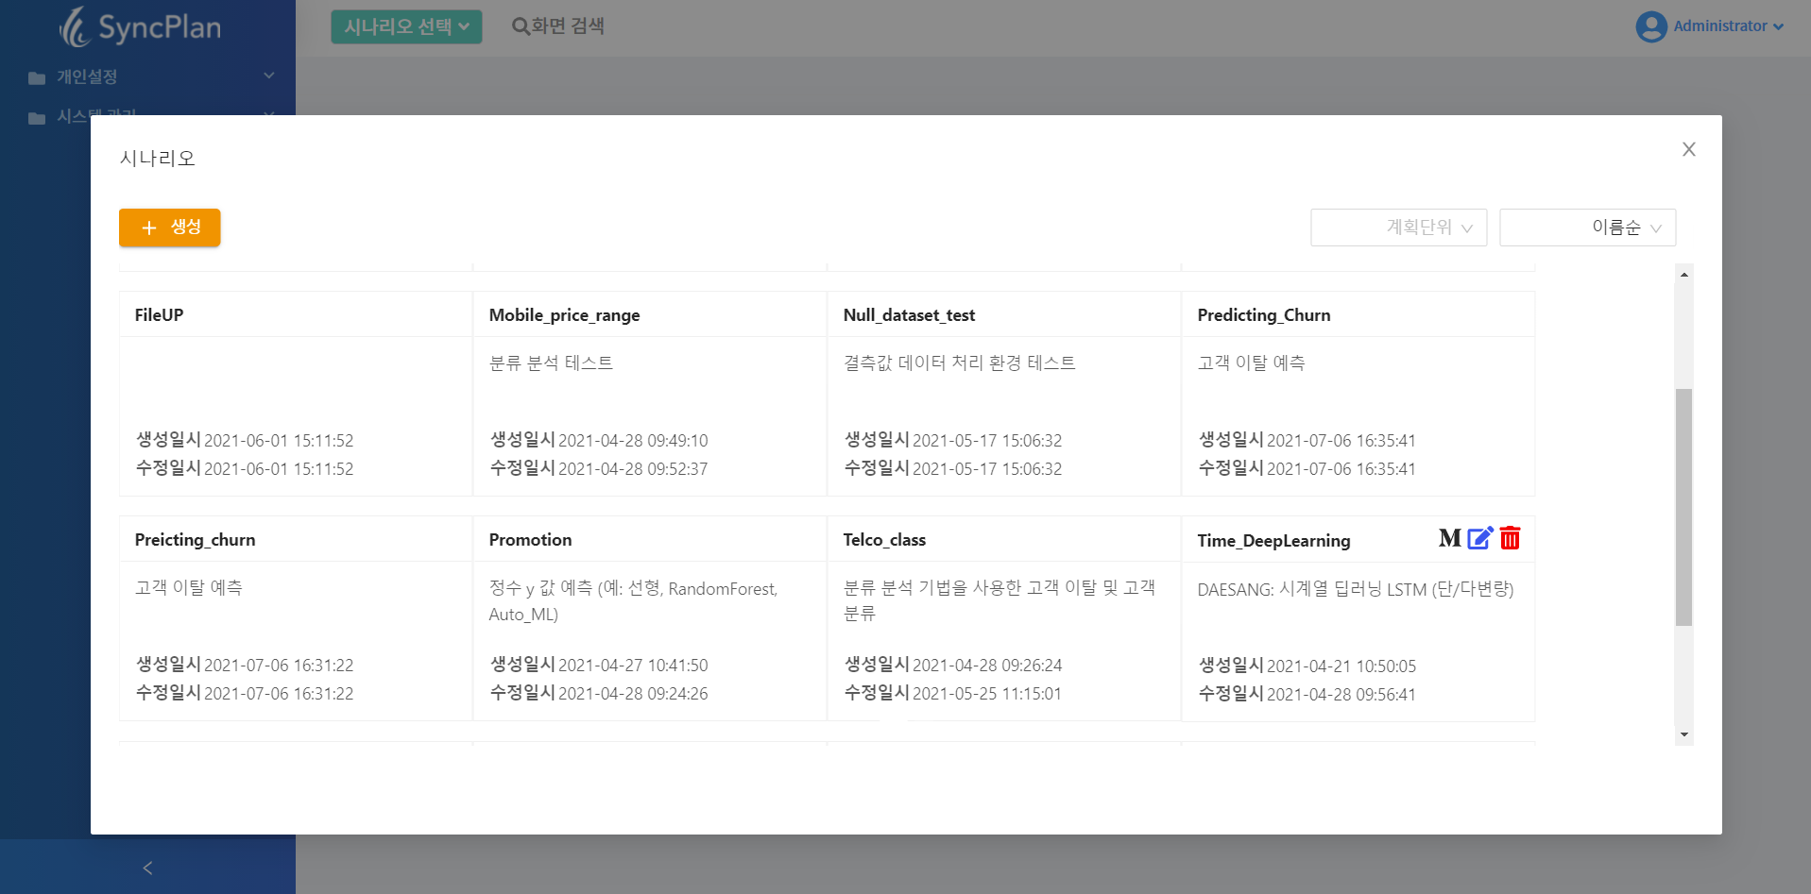This screenshot has width=1811, height=894.
Task: Click the scrollbar down arrow
Action: click(x=1684, y=734)
